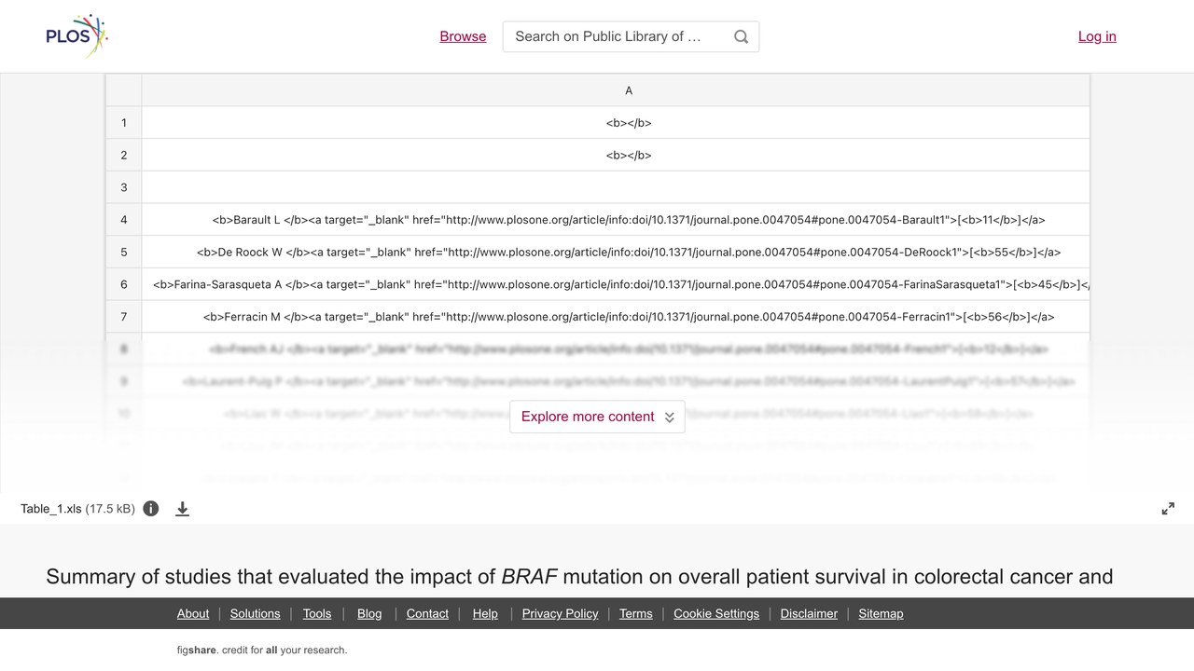The height and width of the screenshot is (671, 1194).
Task: Click the Barault L table cell
Action: point(616,220)
